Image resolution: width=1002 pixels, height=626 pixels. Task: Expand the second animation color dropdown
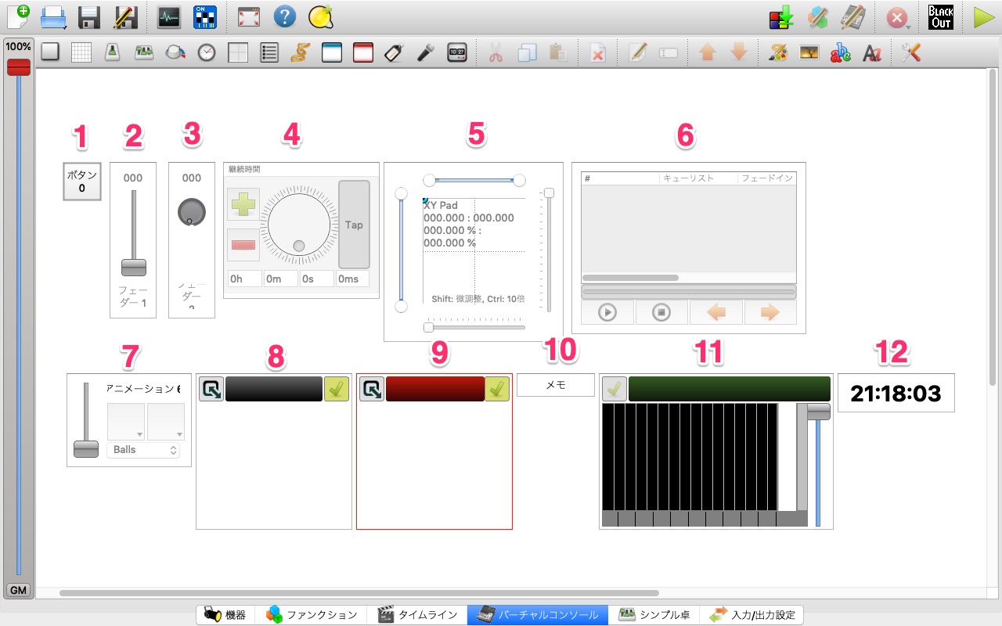pos(166,422)
